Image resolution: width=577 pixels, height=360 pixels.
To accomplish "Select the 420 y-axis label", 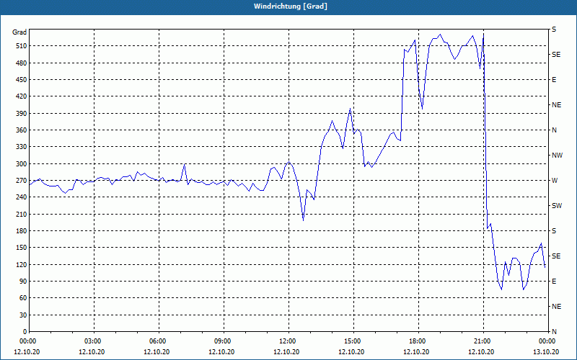I will 21,96.
